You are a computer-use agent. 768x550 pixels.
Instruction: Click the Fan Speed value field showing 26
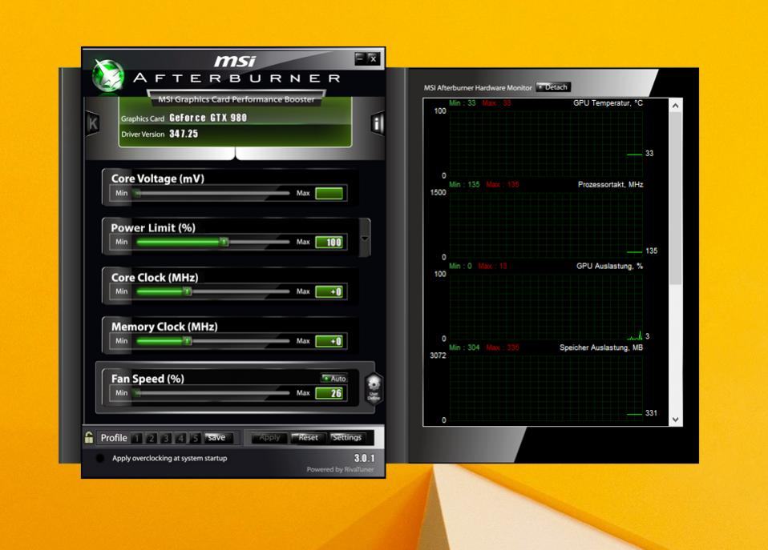(329, 393)
